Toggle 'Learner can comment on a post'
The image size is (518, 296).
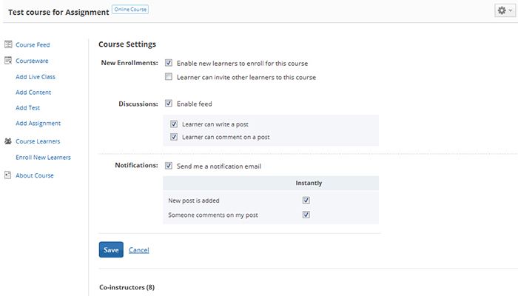pos(174,137)
